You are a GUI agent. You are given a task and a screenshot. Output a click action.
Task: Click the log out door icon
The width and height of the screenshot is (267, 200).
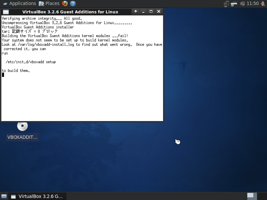coord(263,4)
